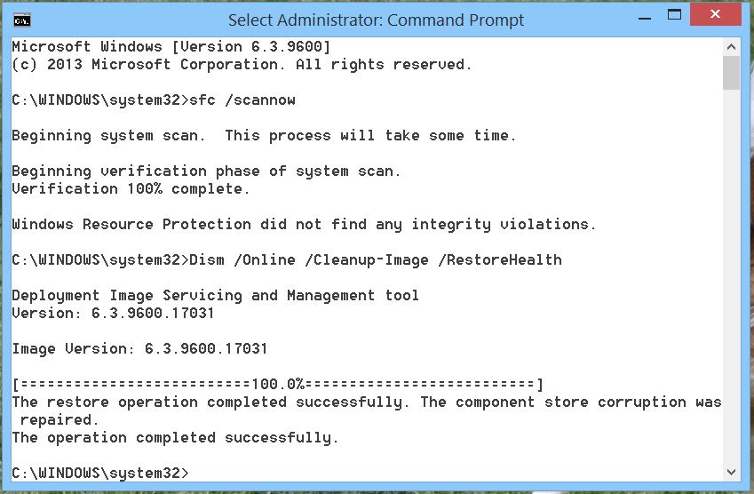Click the title bar text 'Select Administrator: Command Prompt'
Screen dimensions: 754x494
click(376, 20)
